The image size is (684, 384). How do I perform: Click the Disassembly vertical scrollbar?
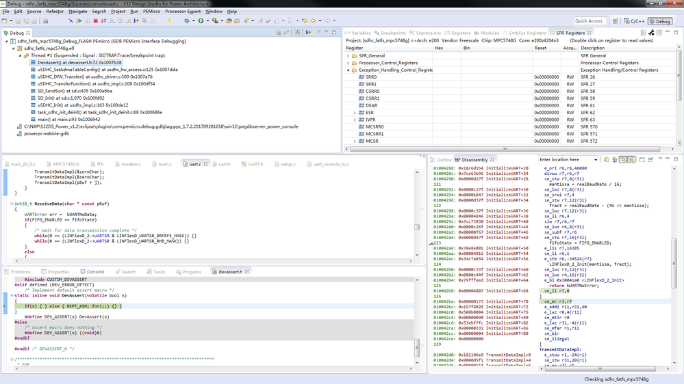click(x=674, y=266)
